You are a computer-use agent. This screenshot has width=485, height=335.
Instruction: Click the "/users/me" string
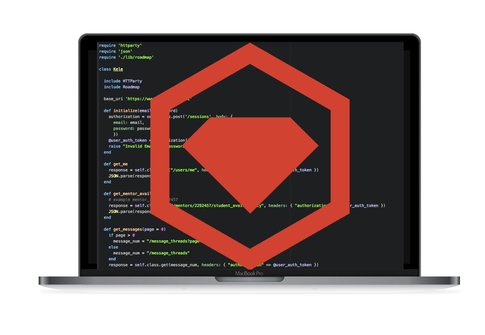pyautogui.click(x=184, y=170)
